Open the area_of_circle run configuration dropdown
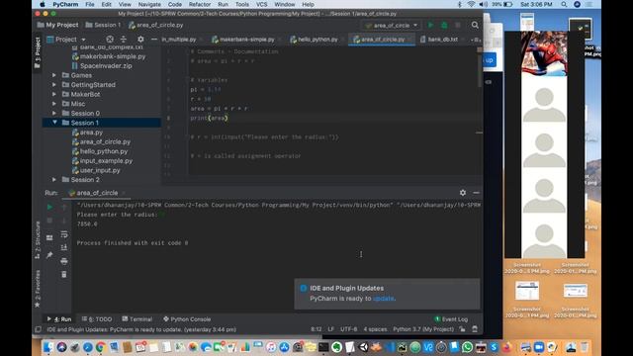 (x=392, y=25)
